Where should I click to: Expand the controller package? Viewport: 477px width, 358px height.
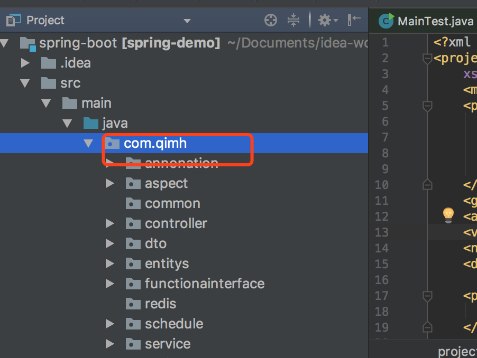click(109, 224)
